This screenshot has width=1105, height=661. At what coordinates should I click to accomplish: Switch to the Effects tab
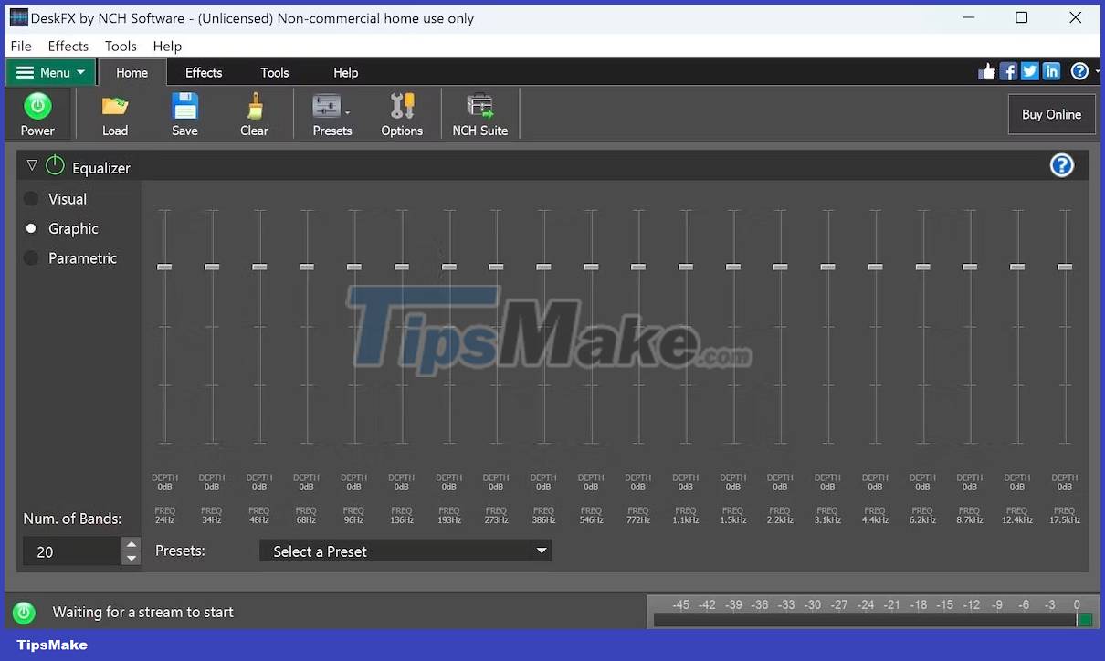pos(203,72)
